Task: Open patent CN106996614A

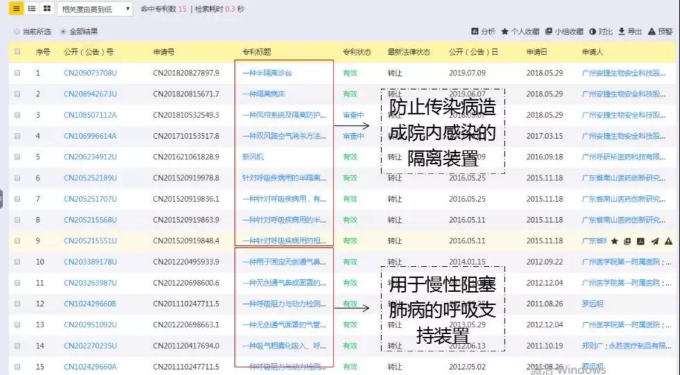Action: pyautogui.click(x=90, y=136)
